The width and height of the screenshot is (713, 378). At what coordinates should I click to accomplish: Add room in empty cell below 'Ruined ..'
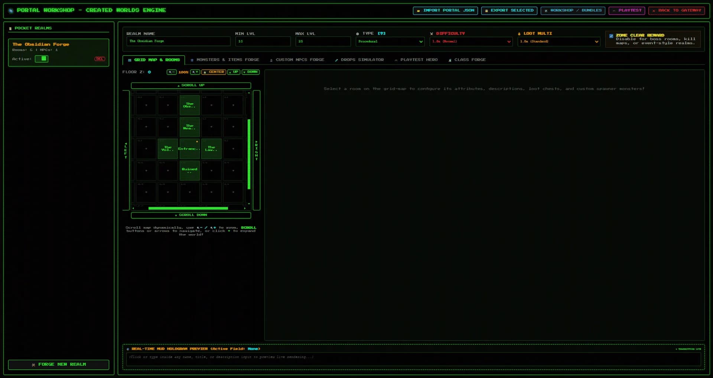(189, 192)
